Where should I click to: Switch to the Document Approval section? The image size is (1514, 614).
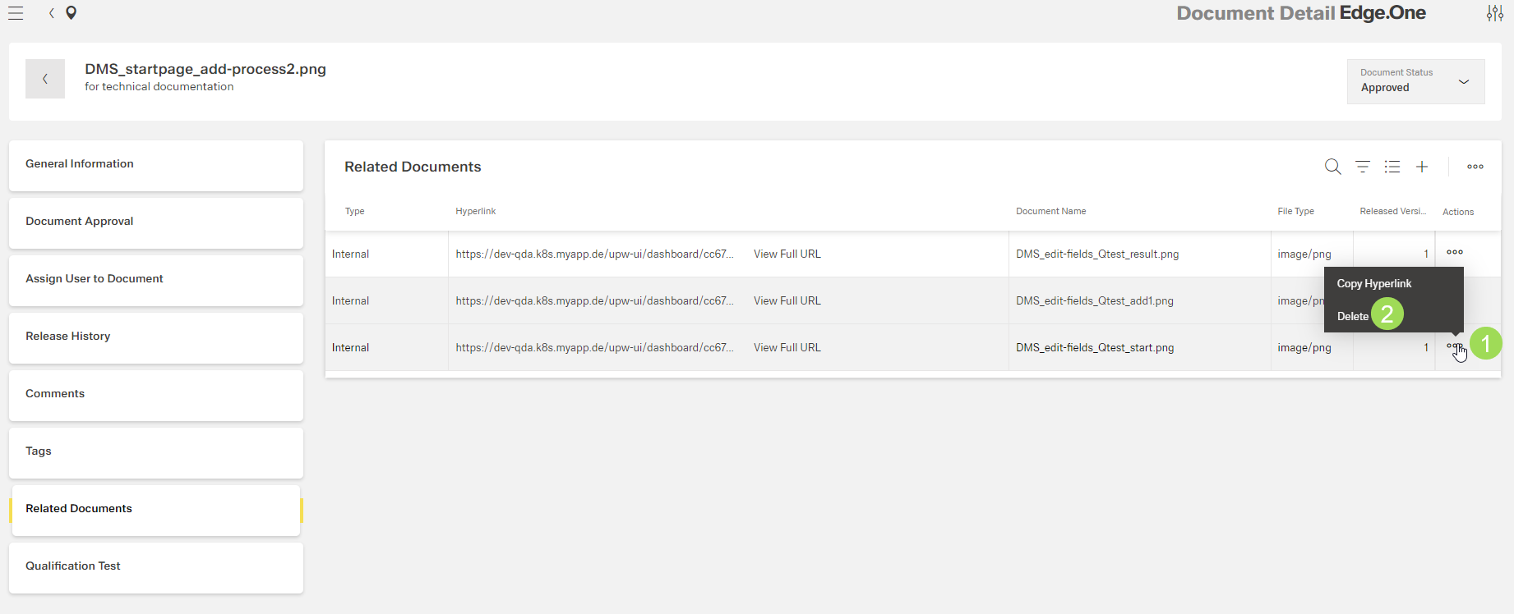(x=156, y=222)
